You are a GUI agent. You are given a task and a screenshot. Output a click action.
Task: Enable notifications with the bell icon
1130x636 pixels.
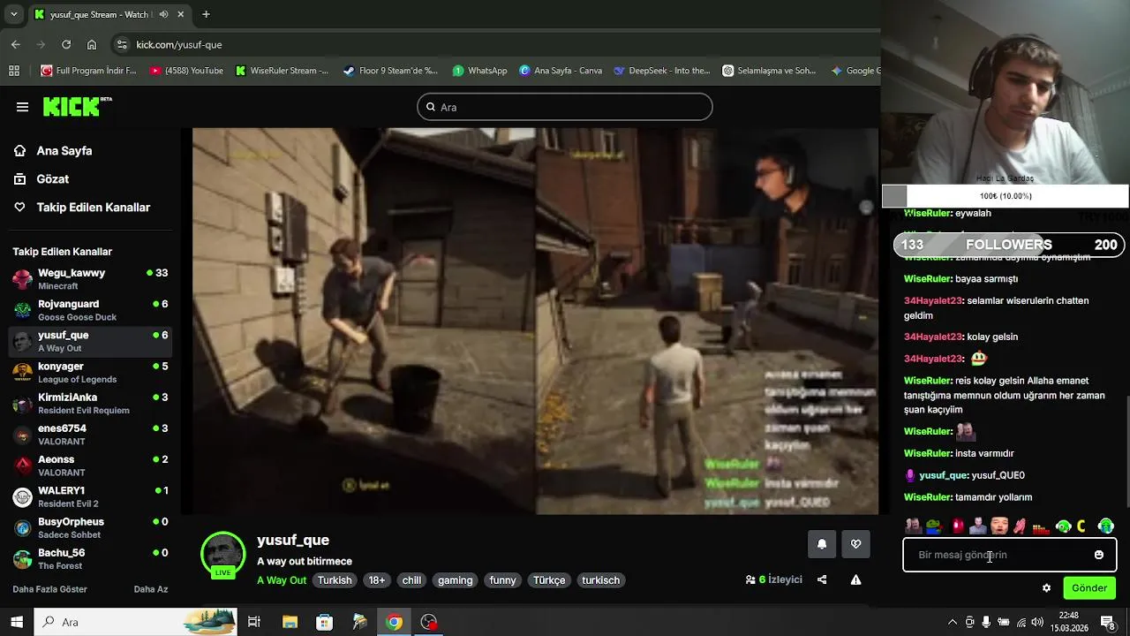(822, 544)
